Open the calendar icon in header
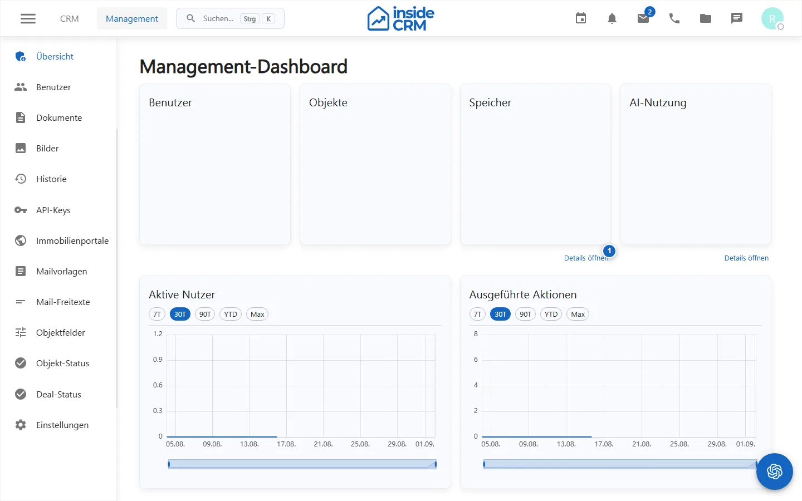 pyautogui.click(x=581, y=18)
